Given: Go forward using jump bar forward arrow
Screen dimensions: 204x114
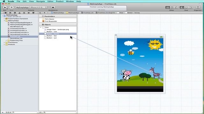Looking at the screenshot, I should point(48,13).
